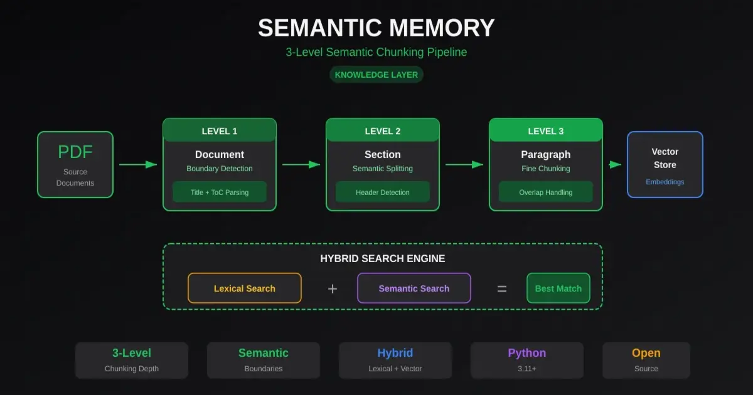The width and height of the screenshot is (753, 395).
Task: Click the PDF source documents icon
Action: pos(75,164)
